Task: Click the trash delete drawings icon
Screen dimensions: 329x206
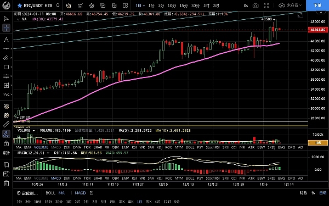Action: coord(6,183)
